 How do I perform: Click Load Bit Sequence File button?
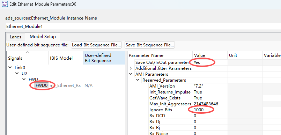96,45
